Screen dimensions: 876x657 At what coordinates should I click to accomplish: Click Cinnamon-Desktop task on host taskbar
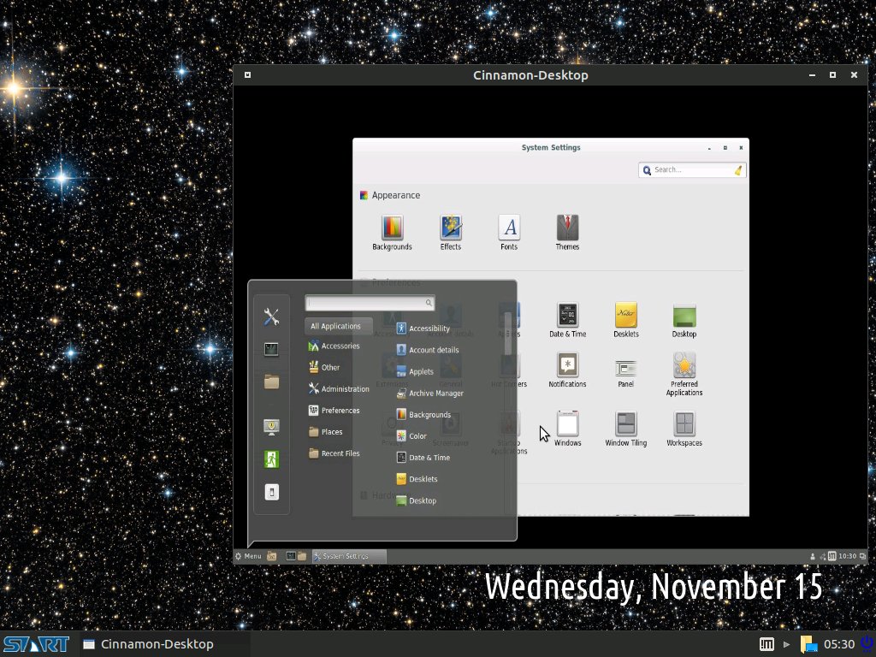pos(148,644)
